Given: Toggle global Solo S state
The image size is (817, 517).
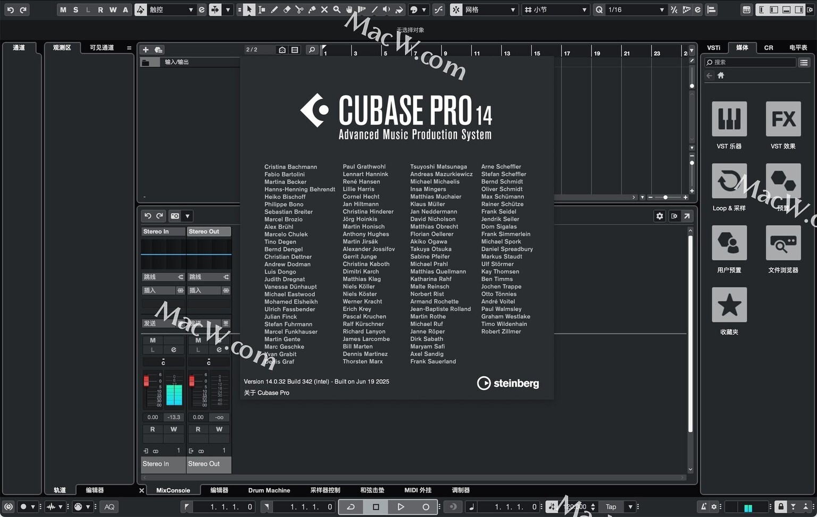Looking at the screenshot, I should (x=76, y=10).
